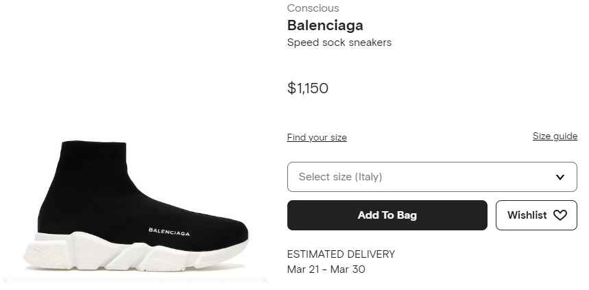This screenshot has height=290, width=589.
Task: Open the Size guide link
Action: click(555, 136)
